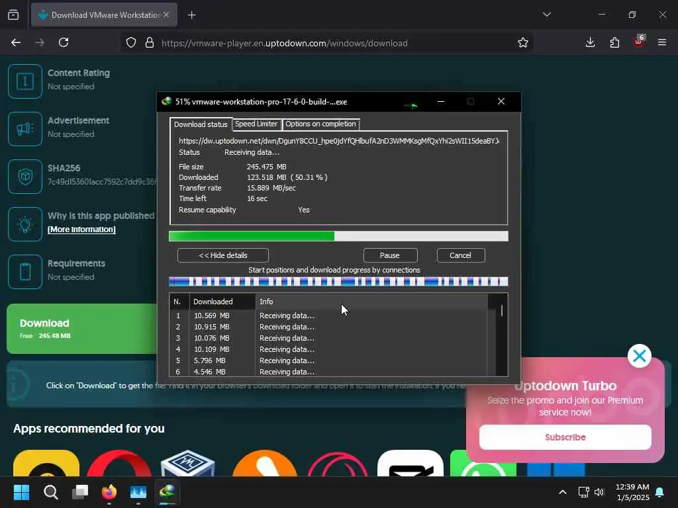Click Subscribe in Uptodown Turbo promo

click(565, 437)
